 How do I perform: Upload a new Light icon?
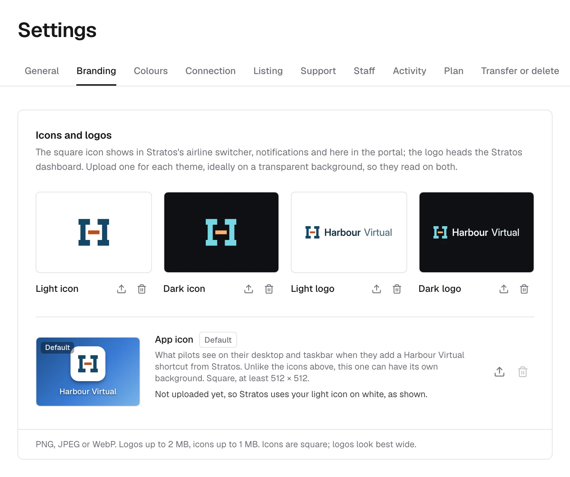click(121, 289)
